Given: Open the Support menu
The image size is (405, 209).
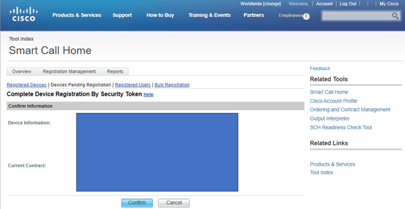Looking at the screenshot, I should tap(122, 15).
